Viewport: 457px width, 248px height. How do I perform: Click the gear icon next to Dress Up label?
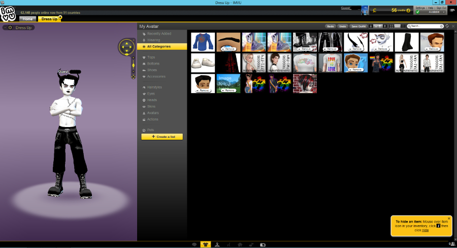pos(10,27)
